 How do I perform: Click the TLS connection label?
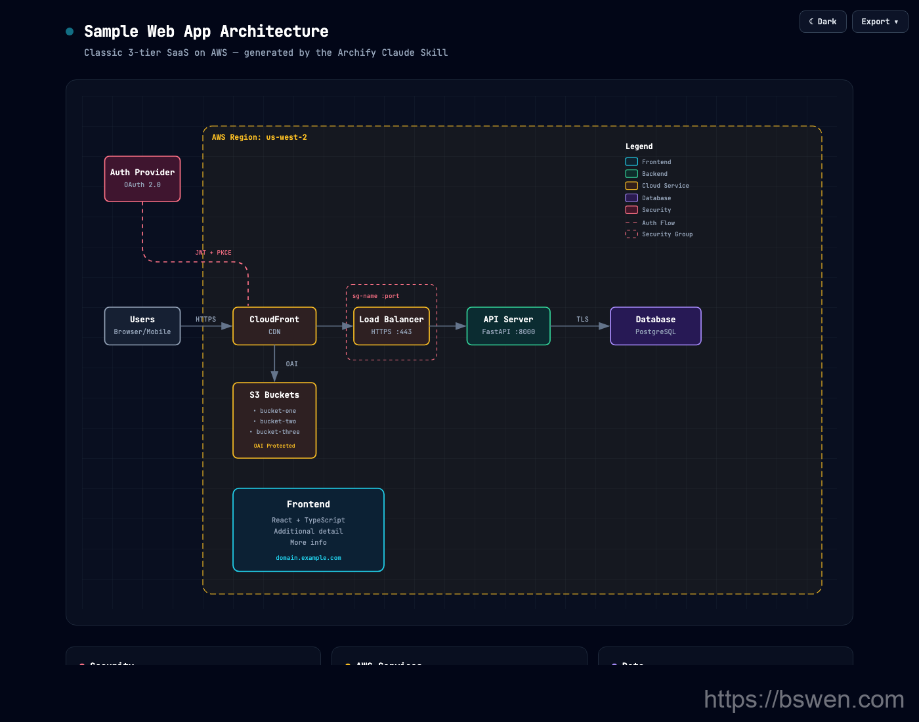583,320
